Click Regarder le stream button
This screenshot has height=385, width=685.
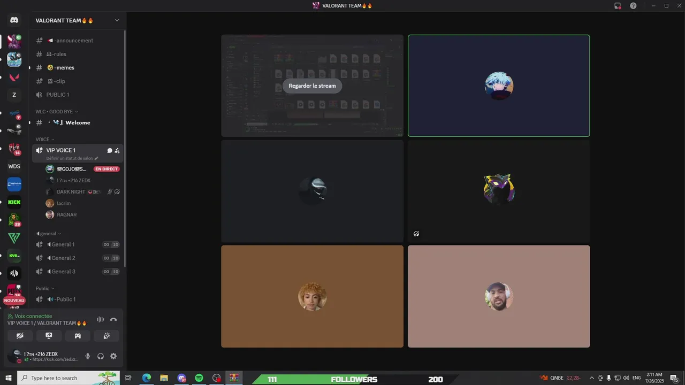click(x=312, y=86)
